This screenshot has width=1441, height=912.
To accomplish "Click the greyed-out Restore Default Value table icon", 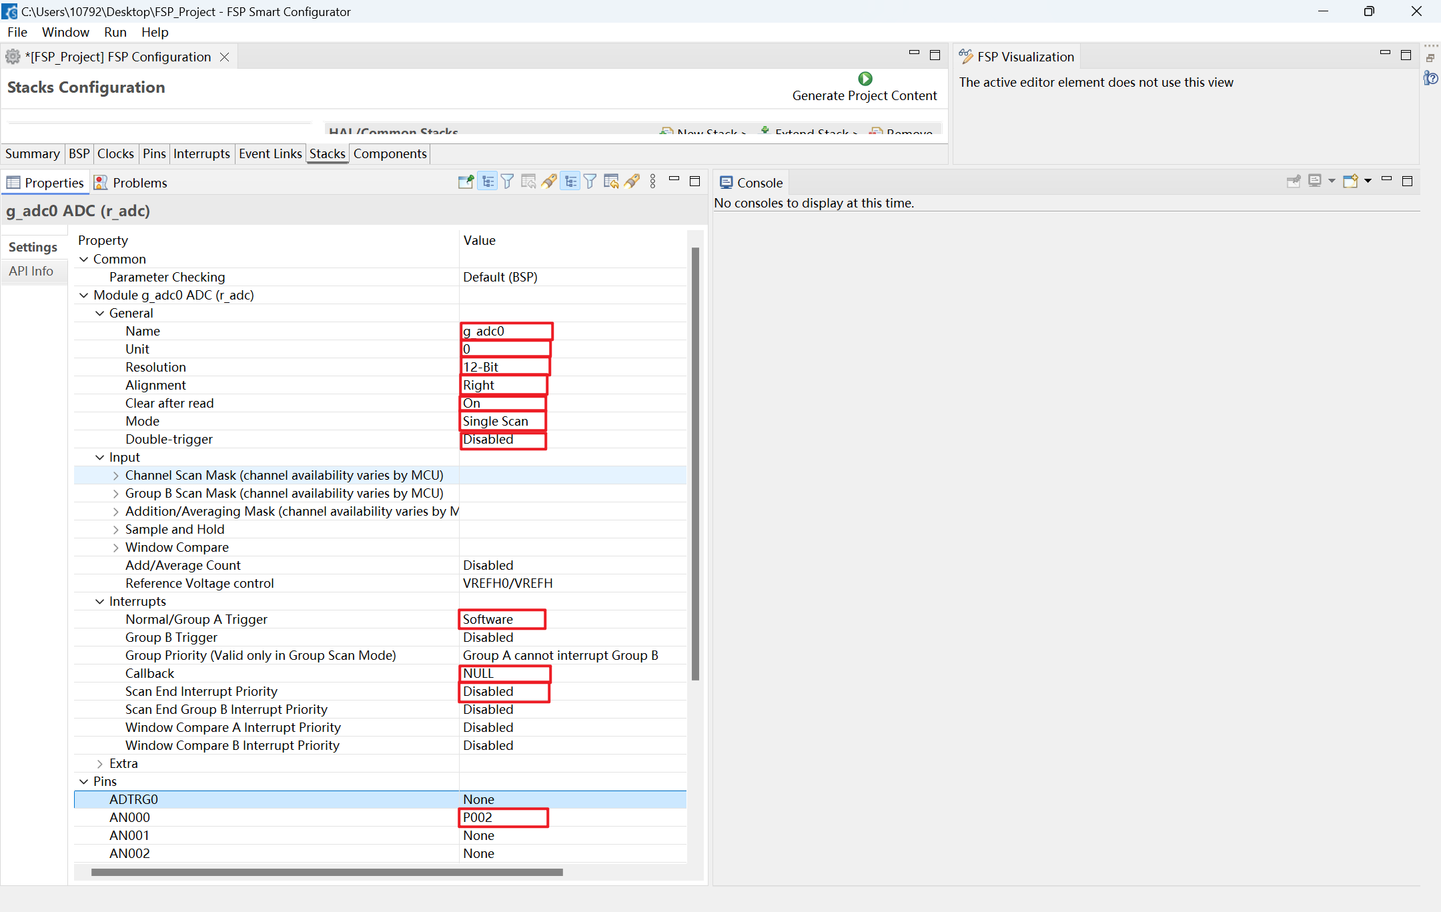I will tap(528, 181).
